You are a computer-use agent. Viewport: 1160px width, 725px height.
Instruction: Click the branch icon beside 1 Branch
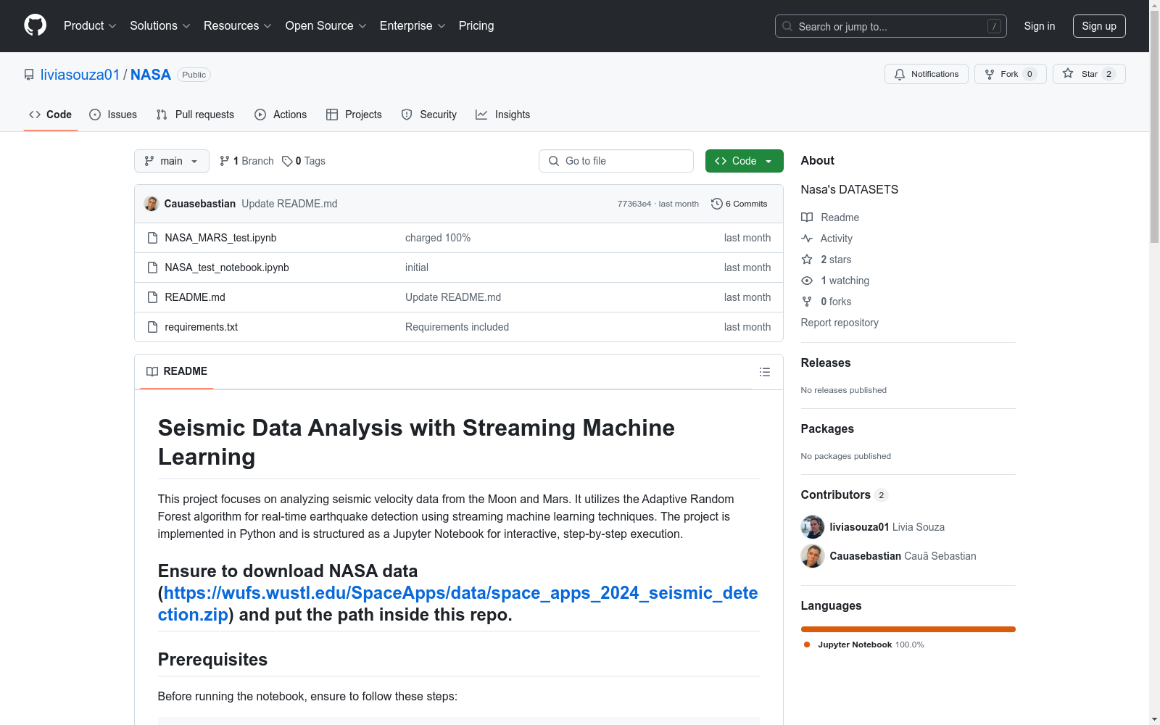(x=225, y=161)
